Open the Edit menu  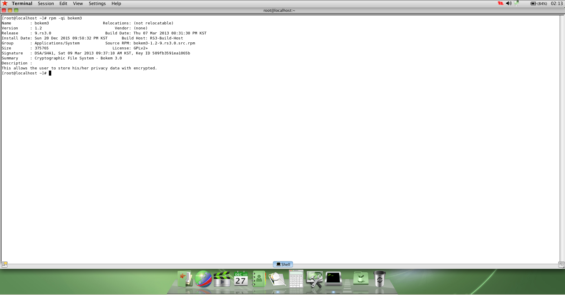63,4
